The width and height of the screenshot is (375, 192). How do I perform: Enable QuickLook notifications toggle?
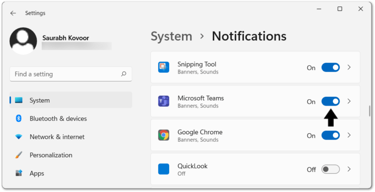point(330,169)
